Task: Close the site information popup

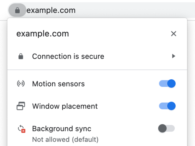Action: pyautogui.click(x=174, y=34)
